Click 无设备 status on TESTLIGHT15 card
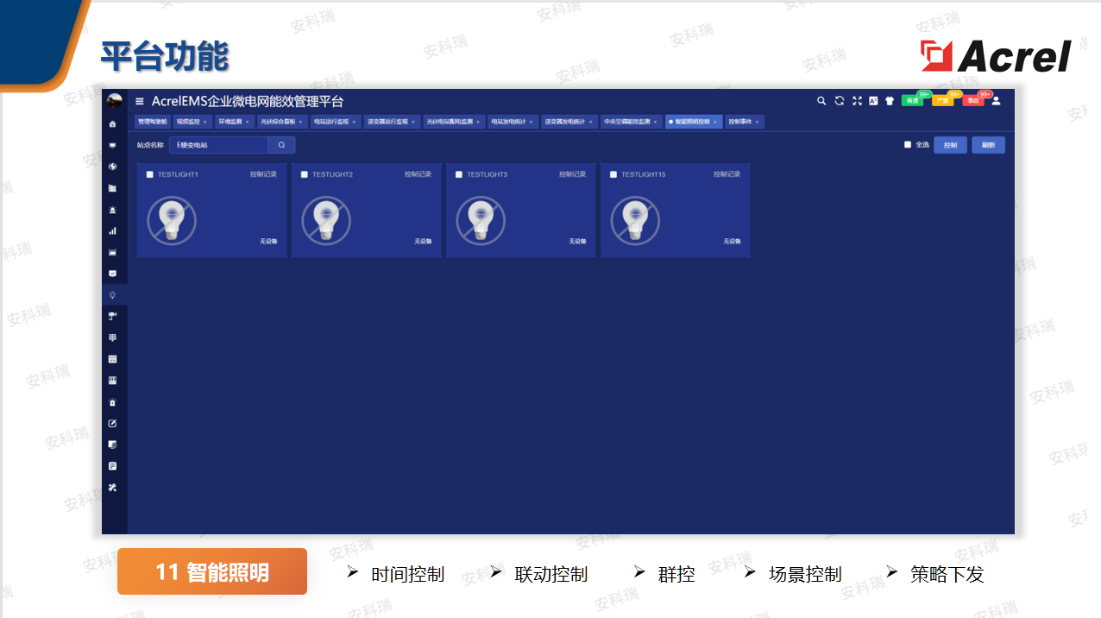The image size is (1101, 618). coord(732,242)
